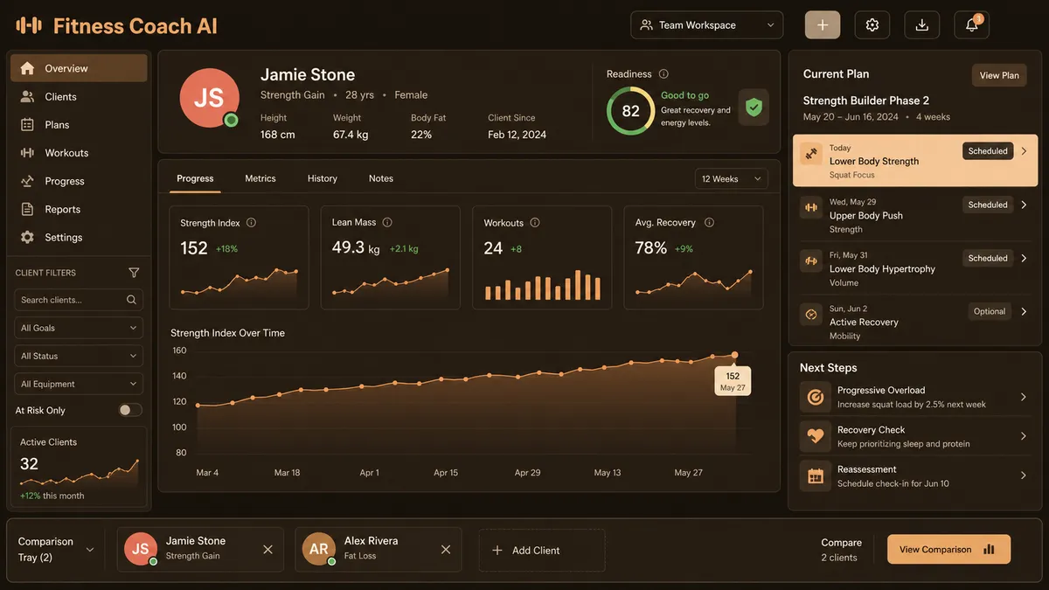Open Plans in sidebar
This screenshot has width=1049, height=590.
pos(79,125)
